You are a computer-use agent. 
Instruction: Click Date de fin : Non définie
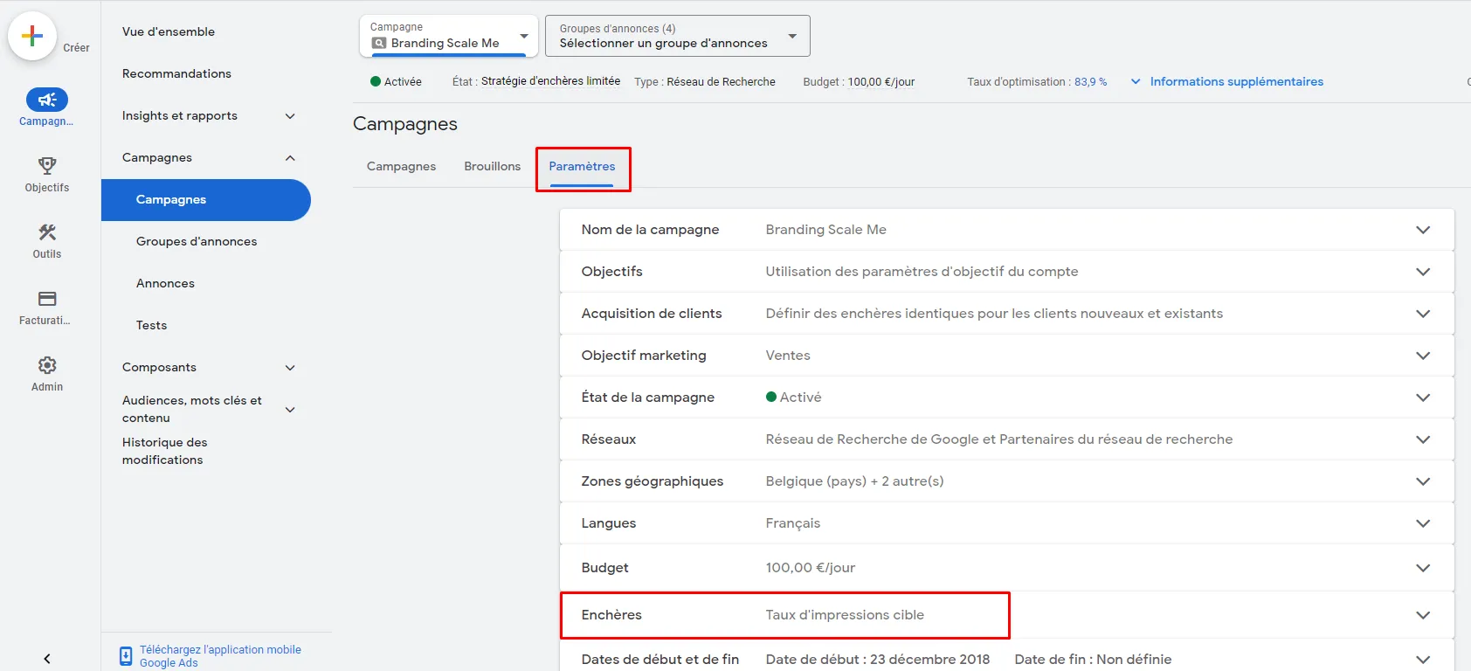[x=1093, y=660]
